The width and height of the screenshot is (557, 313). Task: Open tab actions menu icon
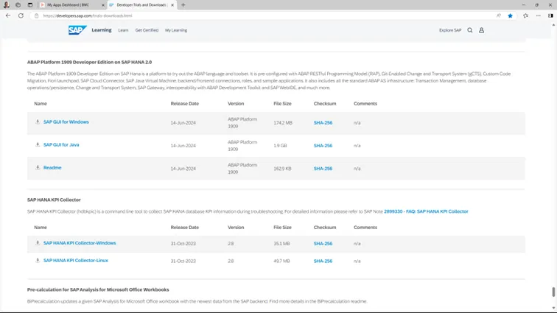(x=29, y=5)
